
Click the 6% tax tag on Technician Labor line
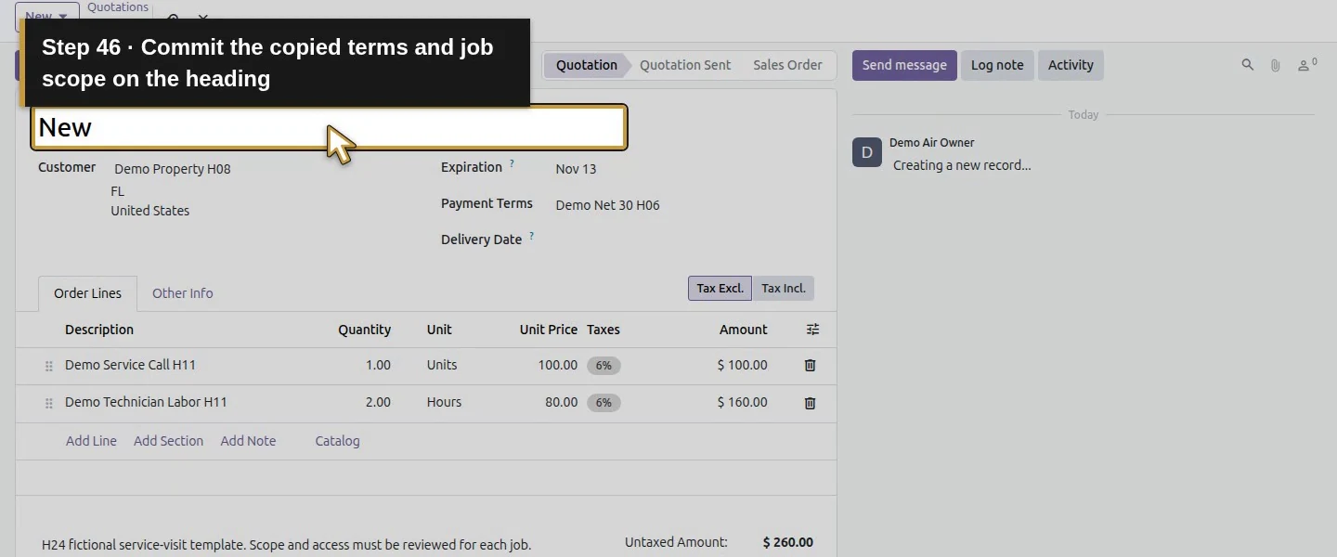coord(604,403)
